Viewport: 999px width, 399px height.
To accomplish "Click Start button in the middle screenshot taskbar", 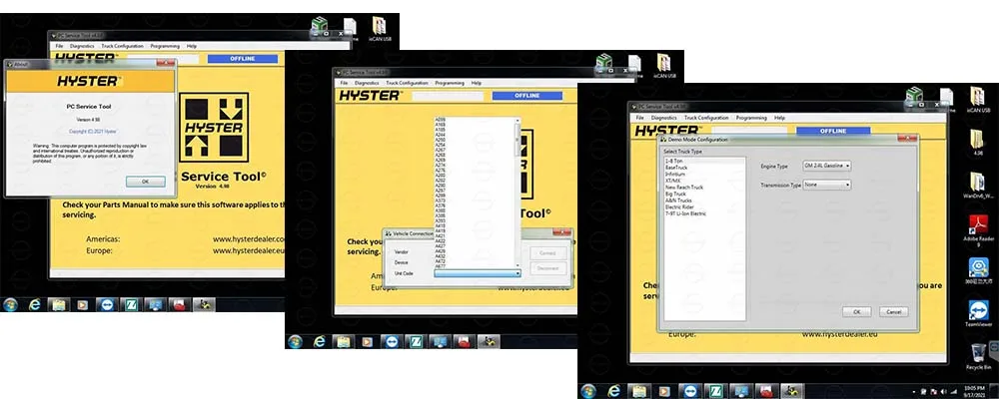I will point(295,342).
